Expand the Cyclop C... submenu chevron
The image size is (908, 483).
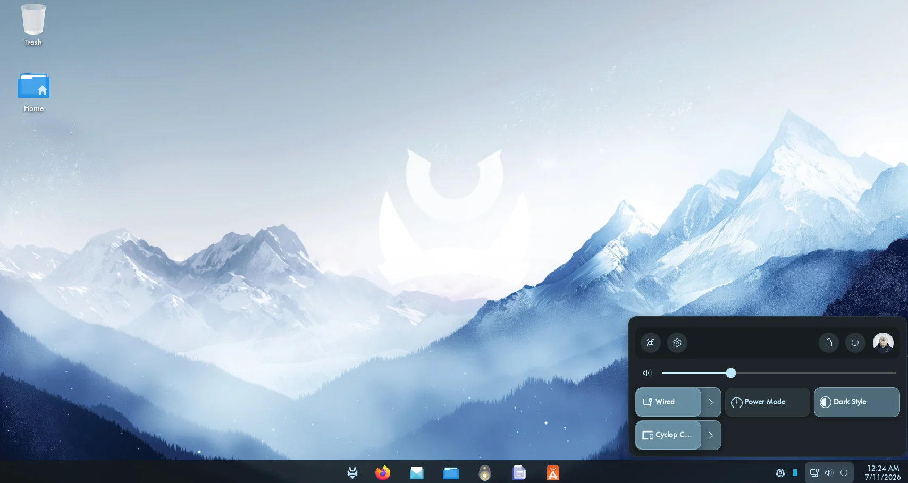click(711, 435)
